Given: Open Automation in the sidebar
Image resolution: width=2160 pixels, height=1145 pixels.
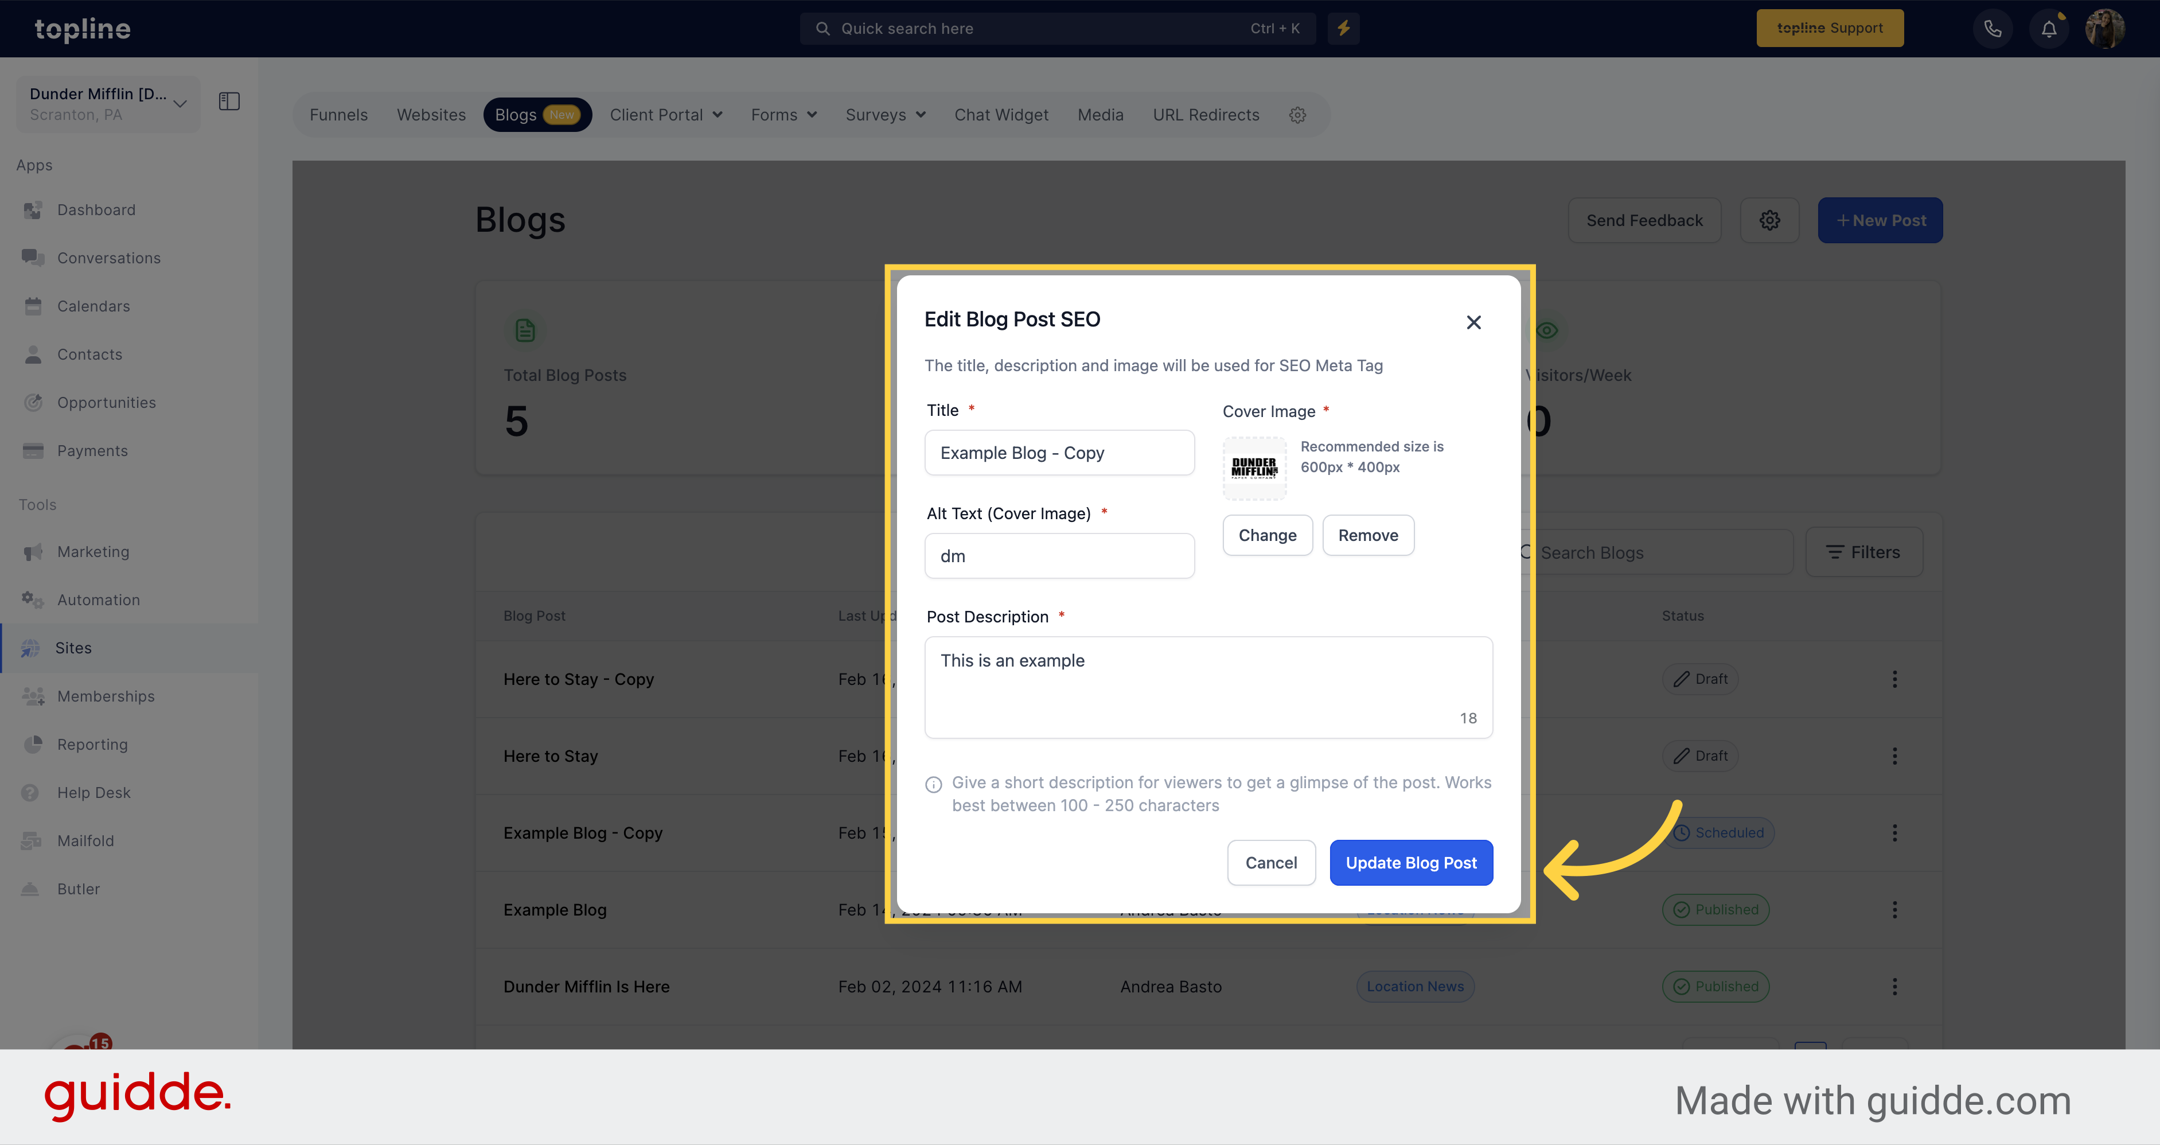Looking at the screenshot, I should point(98,600).
